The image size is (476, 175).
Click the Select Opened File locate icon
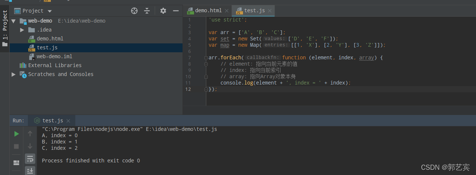coord(134,11)
